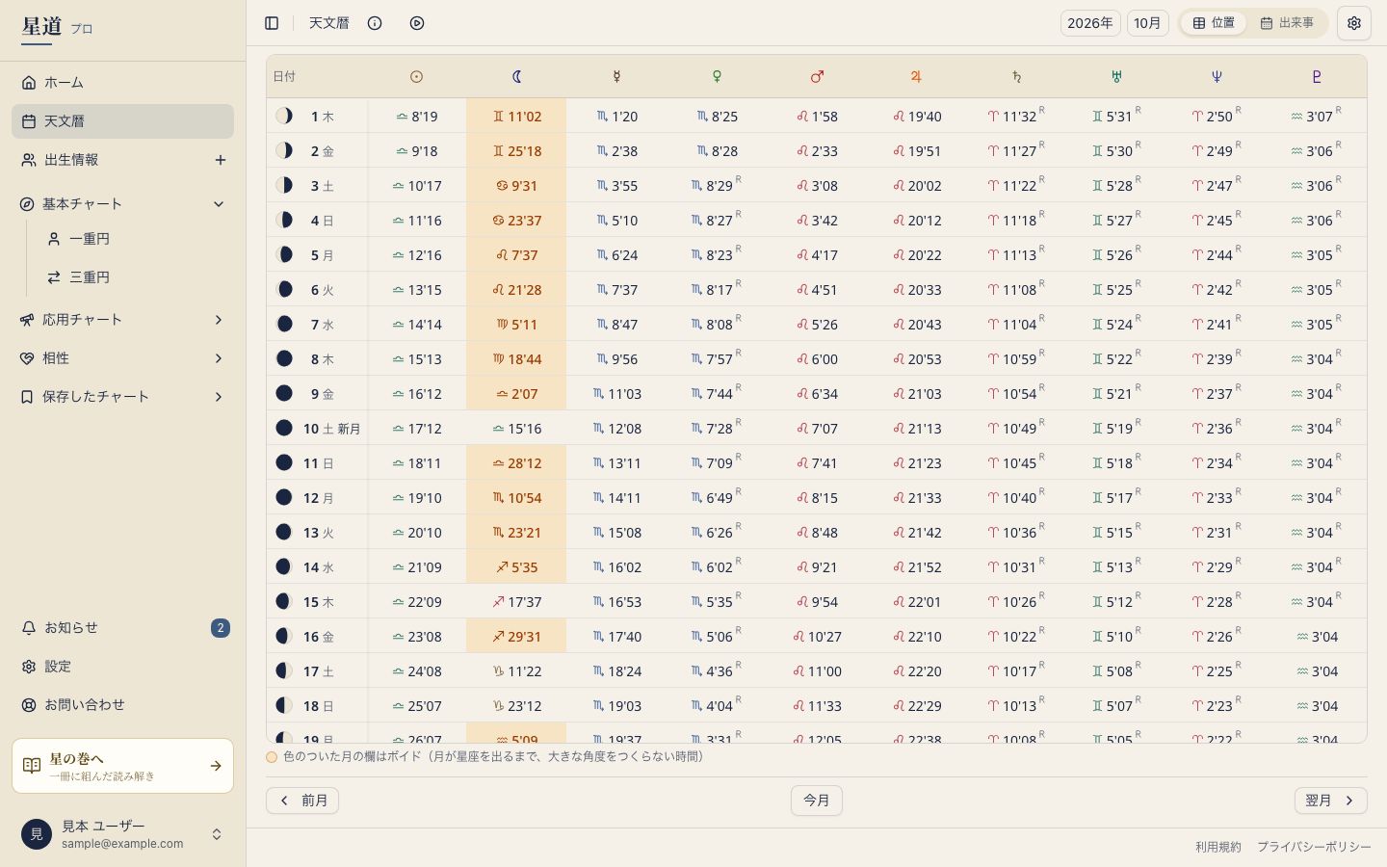The image size is (1387, 867).
Task: Open the 利用規約 link
Action: 1218,847
